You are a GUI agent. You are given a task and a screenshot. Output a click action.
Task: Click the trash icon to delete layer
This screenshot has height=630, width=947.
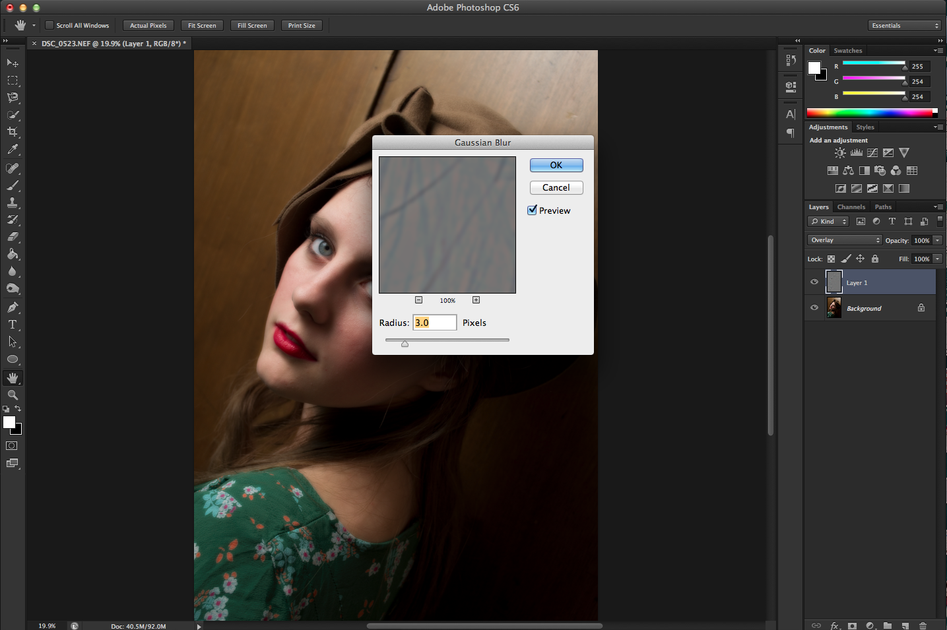point(923,625)
